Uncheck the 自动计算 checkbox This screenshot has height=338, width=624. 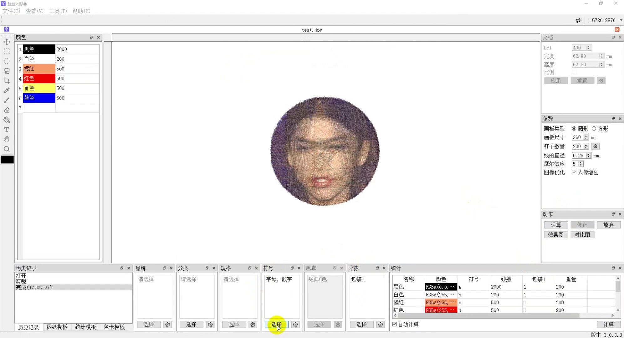394,324
